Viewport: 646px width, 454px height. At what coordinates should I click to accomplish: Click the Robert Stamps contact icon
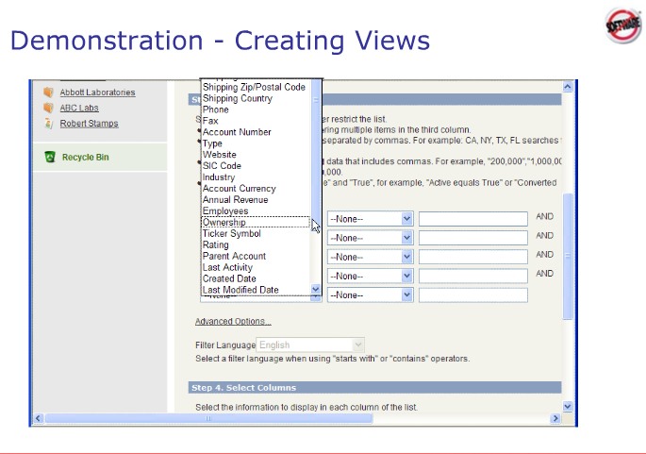click(x=49, y=124)
